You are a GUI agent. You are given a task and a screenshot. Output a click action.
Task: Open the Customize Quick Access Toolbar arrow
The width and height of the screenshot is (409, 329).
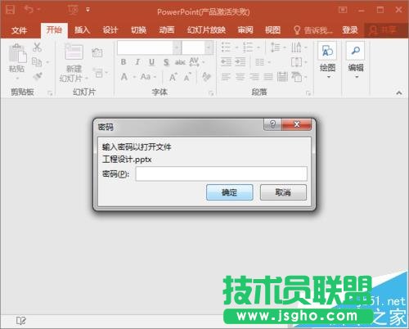pyautogui.click(x=88, y=10)
